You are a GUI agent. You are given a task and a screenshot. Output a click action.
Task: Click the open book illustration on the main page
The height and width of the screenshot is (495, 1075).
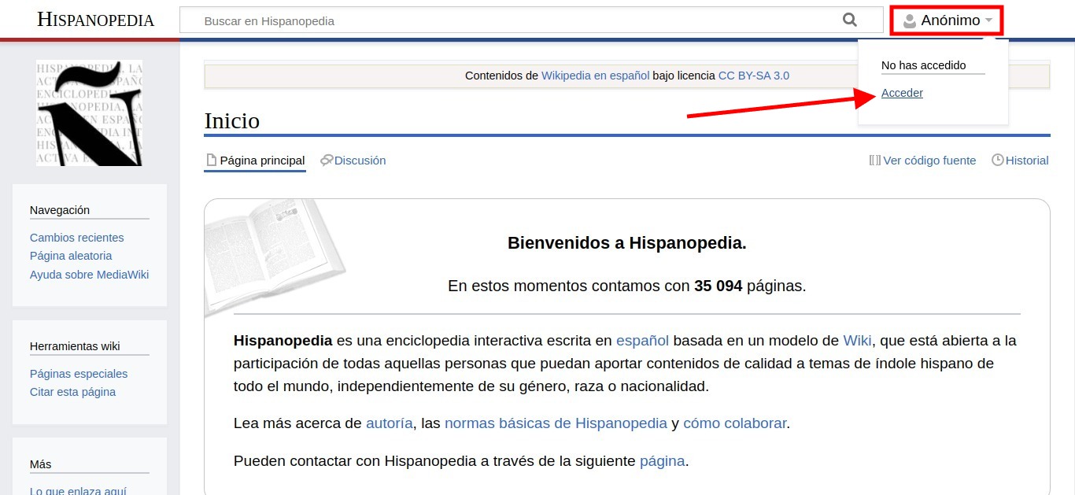[274, 256]
